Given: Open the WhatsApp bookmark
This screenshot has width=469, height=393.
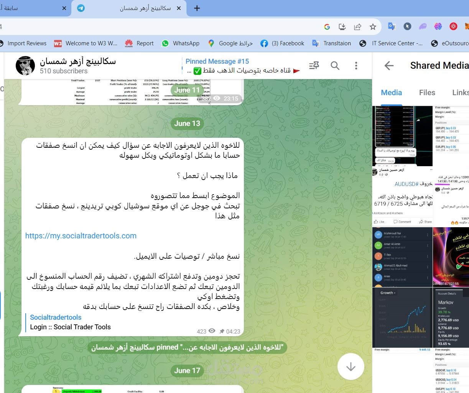Looking at the screenshot, I should point(181,43).
